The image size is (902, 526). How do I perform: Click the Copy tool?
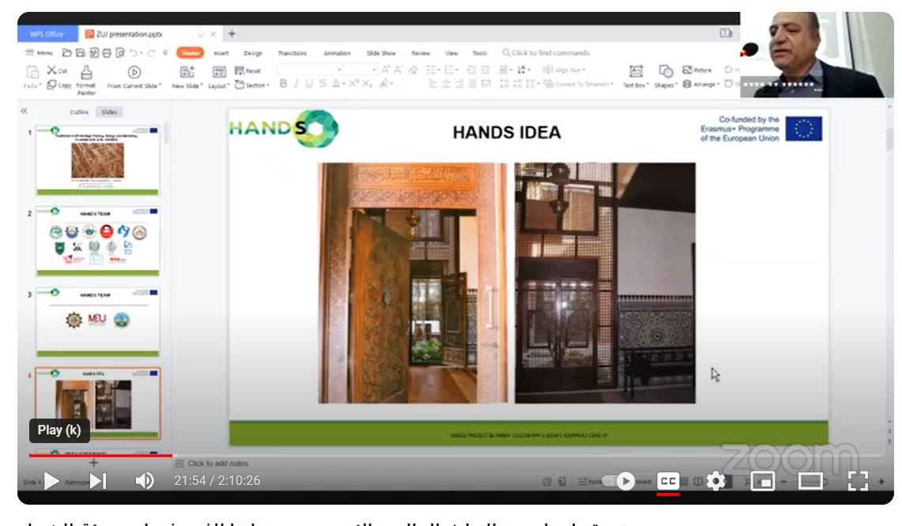(59, 85)
